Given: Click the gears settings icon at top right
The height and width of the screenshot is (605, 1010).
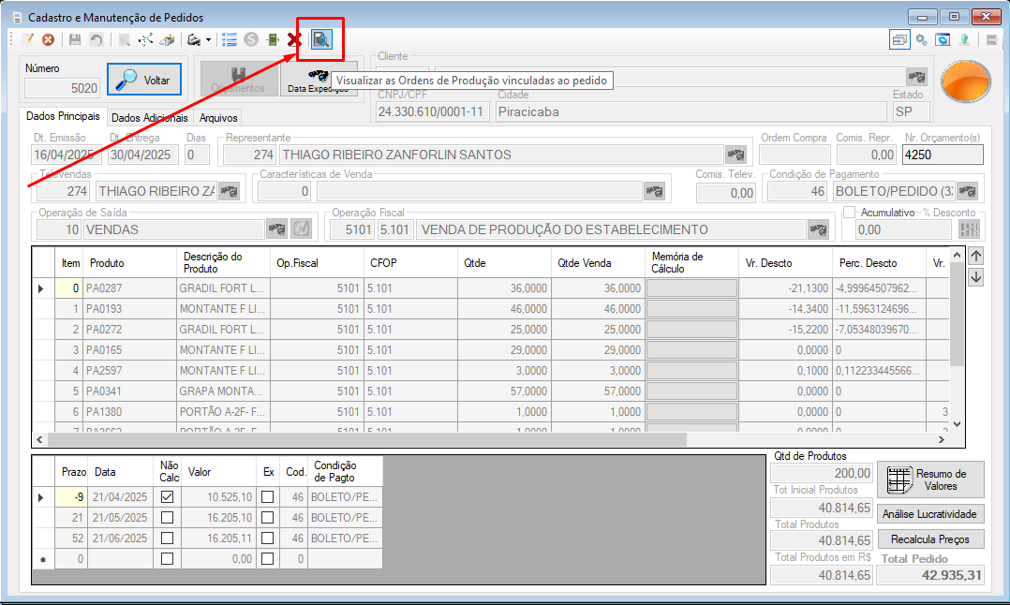Looking at the screenshot, I should pyautogui.click(x=922, y=40).
